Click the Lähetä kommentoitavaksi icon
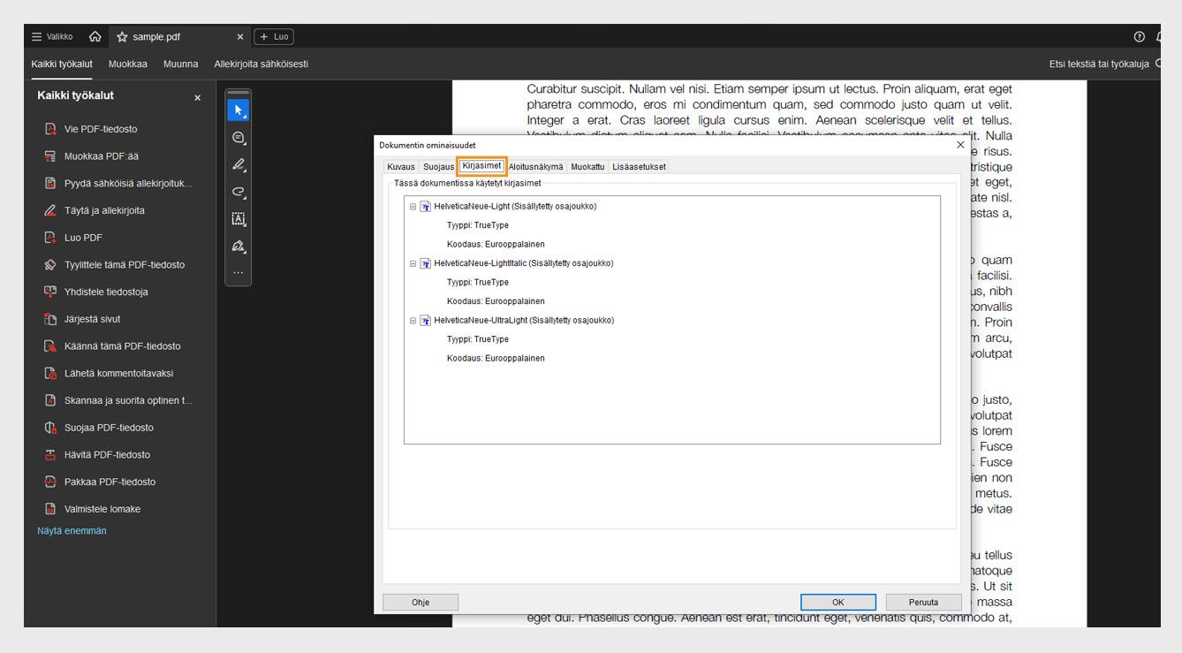 (x=50, y=374)
